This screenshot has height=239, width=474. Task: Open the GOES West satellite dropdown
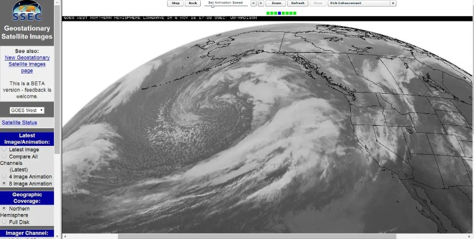(x=27, y=110)
